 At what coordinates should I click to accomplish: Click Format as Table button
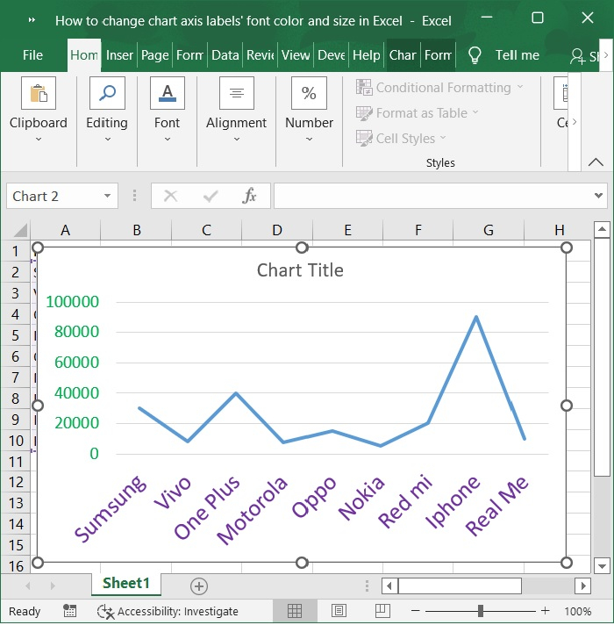tap(417, 113)
